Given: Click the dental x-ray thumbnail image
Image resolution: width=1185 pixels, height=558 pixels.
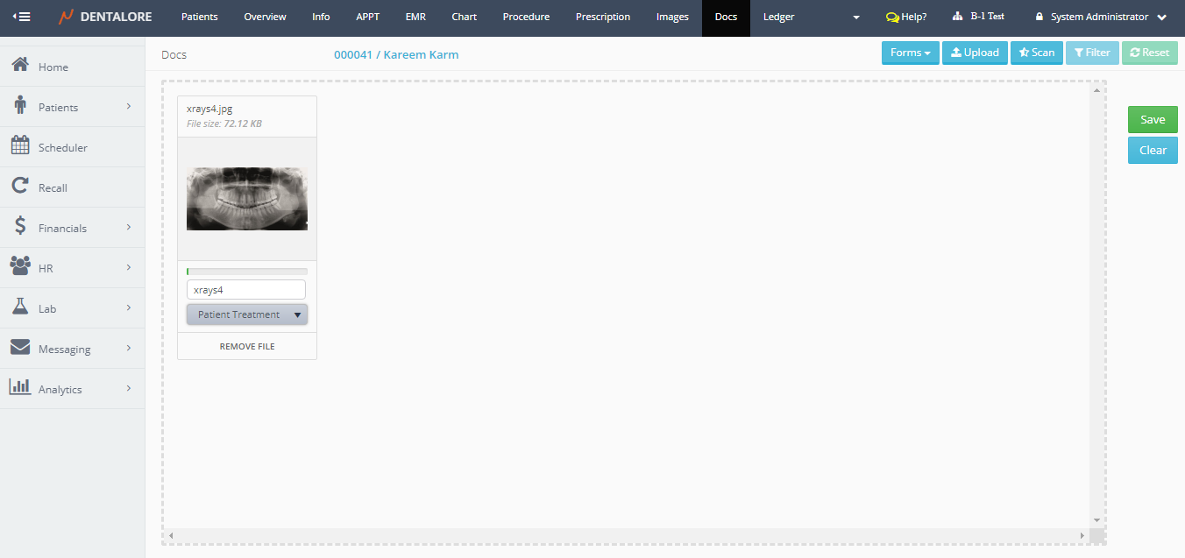Looking at the screenshot, I should point(247,199).
